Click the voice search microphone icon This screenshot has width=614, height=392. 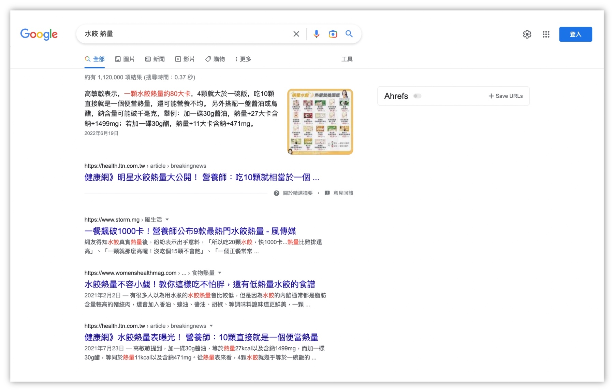tap(316, 34)
